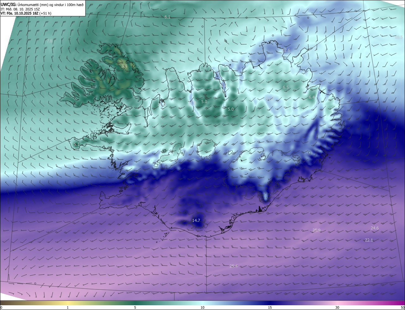
Task: Click the 12.6 value in the northeast
Action: [x=286, y=50]
